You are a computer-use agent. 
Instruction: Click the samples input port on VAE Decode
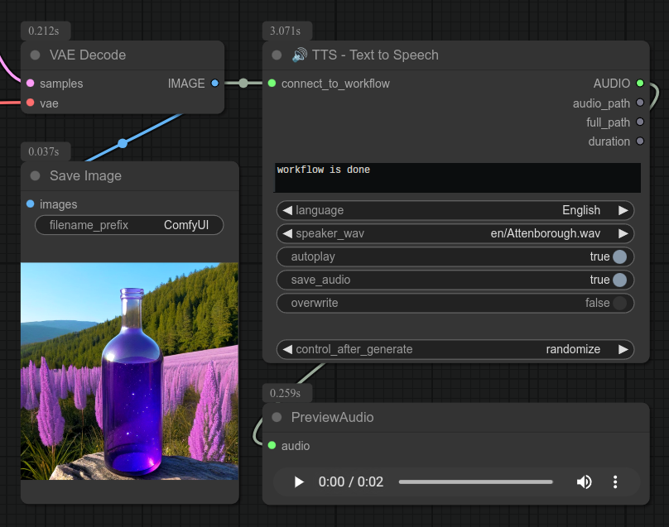pos(30,84)
